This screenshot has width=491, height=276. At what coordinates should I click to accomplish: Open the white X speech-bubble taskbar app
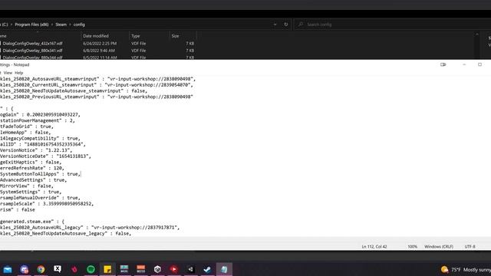pyautogui.click(x=58, y=269)
